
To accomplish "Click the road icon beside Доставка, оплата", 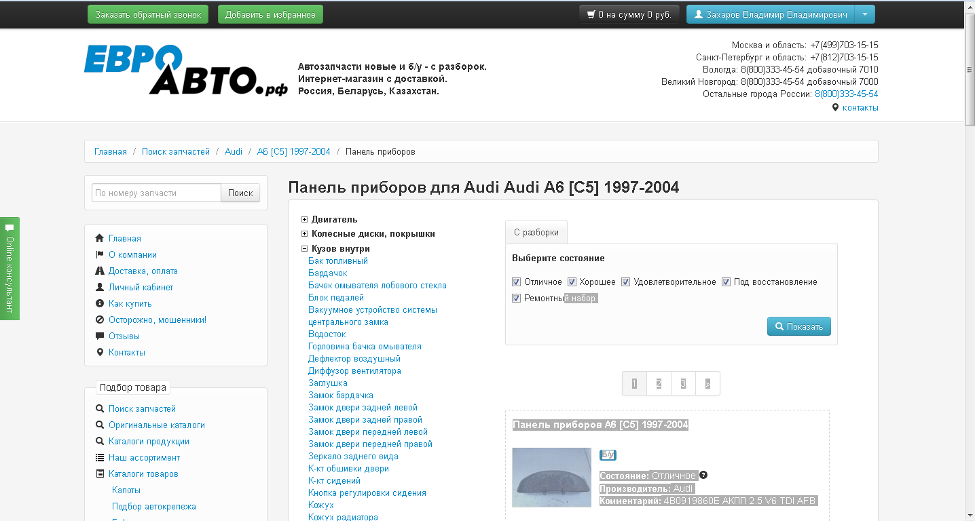I will (100, 271).
